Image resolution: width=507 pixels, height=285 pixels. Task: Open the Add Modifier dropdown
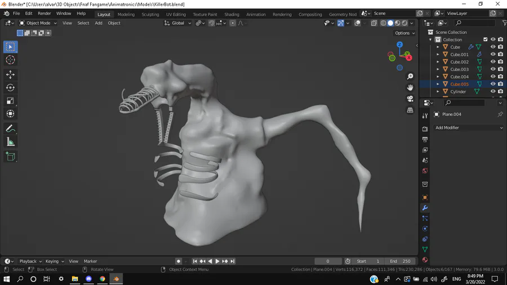coord(469,128)
